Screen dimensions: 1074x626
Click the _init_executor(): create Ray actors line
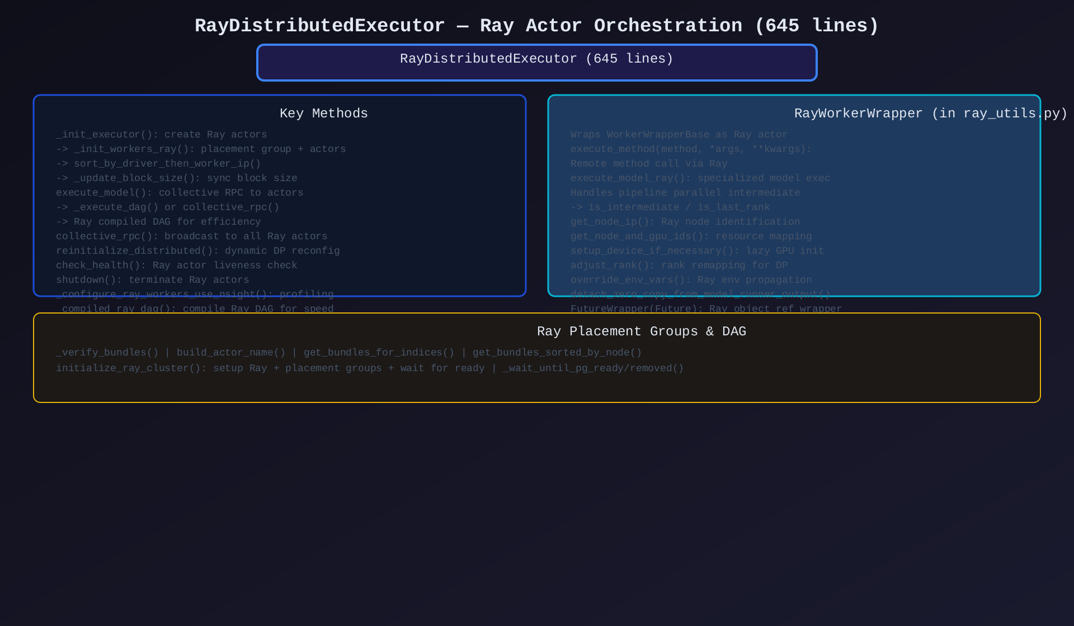[x=161, y=135]
